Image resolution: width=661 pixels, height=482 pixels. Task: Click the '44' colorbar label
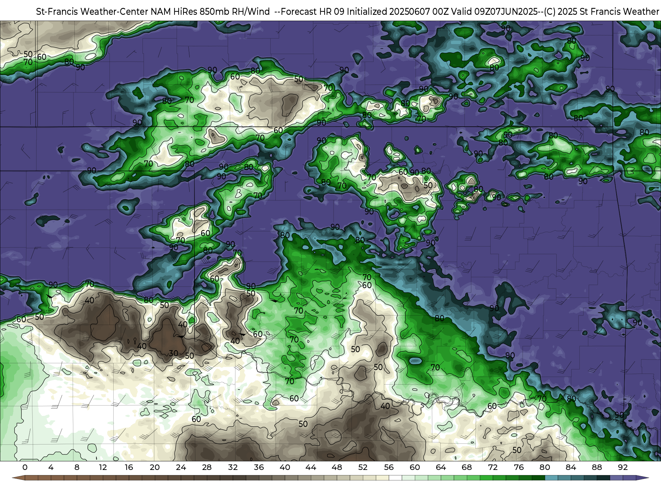coord(311,467)
